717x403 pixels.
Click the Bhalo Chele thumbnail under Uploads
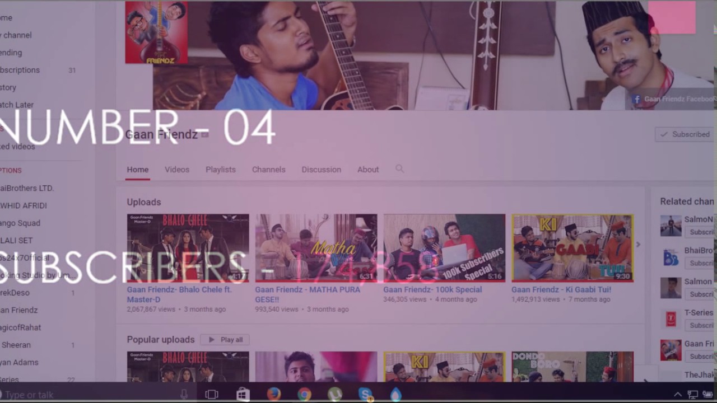tap(188, 247)
